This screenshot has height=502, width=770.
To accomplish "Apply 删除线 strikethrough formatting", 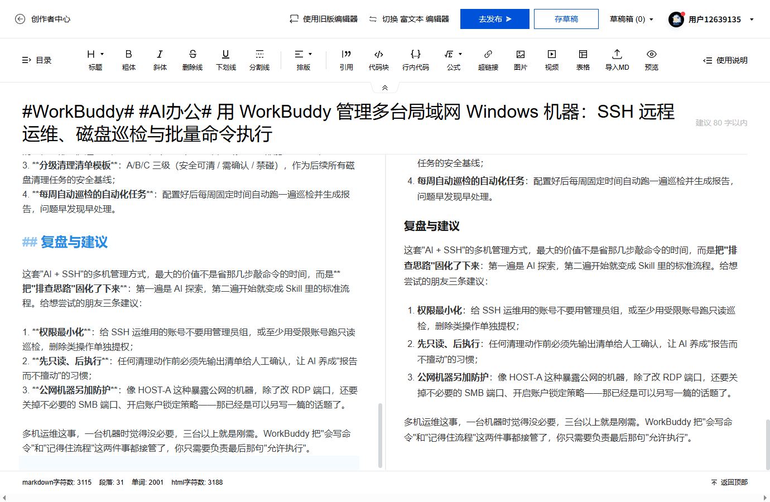I will [192, 60].
